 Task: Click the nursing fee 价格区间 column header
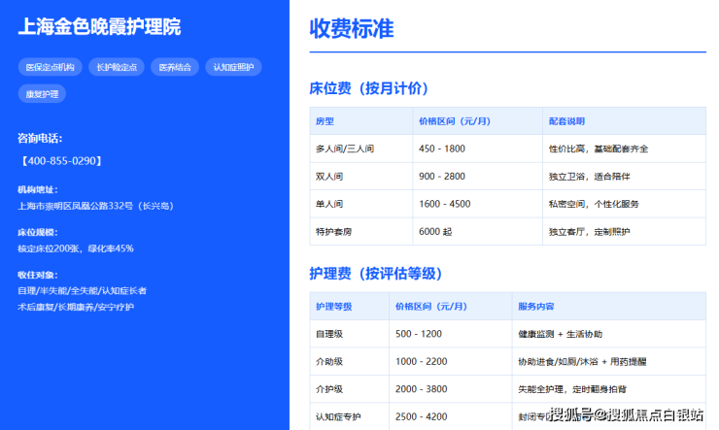(451, 307)
